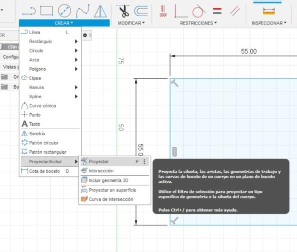Viewport: 297px width, 252px height.
Task: Apply the Perpendicular constraint icon
Action: pos(180,11)
